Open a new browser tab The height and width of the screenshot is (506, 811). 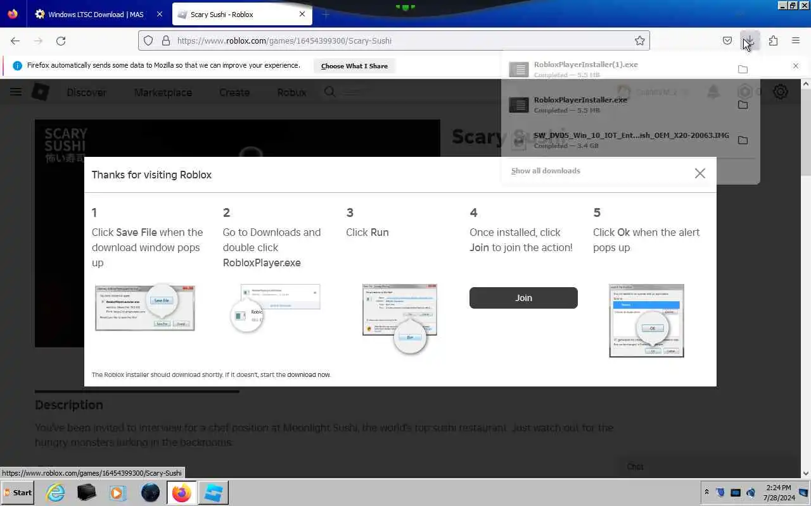pyautogui.click(x=326, y=14)
